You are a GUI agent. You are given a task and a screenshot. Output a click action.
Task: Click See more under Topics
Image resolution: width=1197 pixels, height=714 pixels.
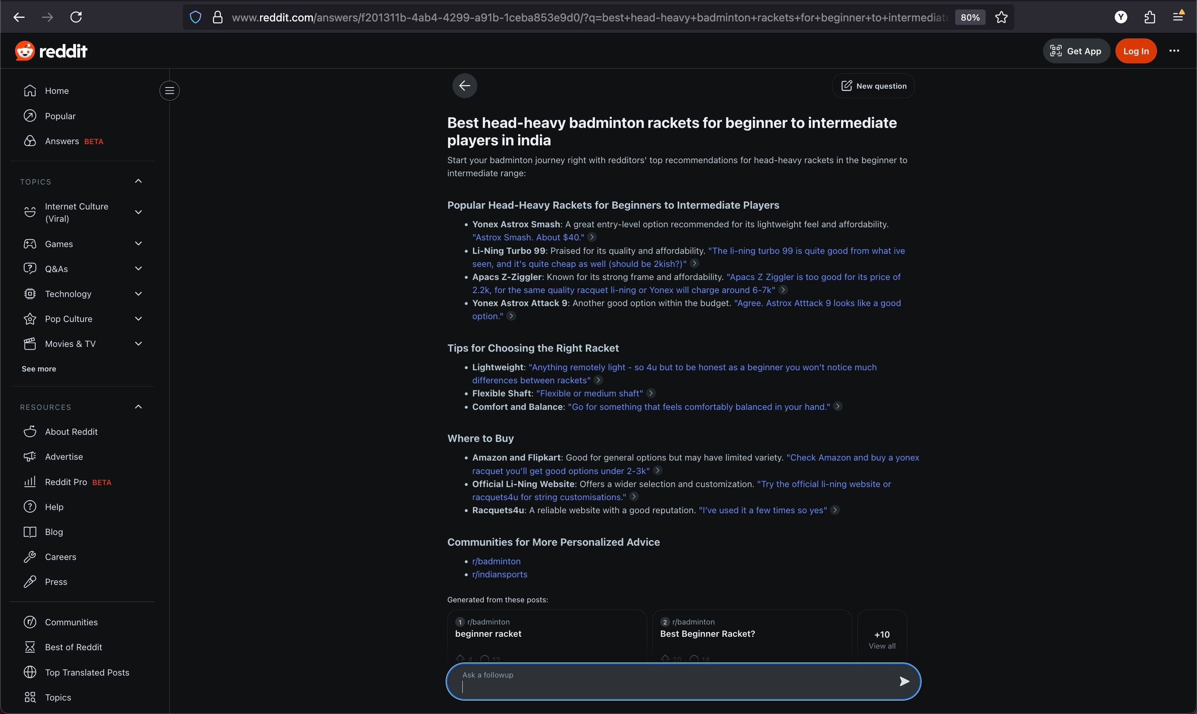39,369
